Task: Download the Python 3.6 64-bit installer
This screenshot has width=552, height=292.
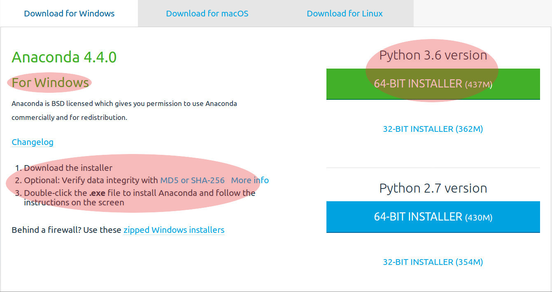Action: coord(433,84)
